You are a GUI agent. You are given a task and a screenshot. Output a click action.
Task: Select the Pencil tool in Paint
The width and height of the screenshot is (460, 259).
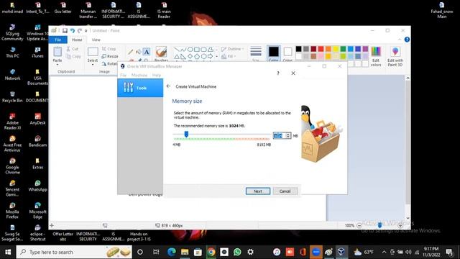coord(130,52)
